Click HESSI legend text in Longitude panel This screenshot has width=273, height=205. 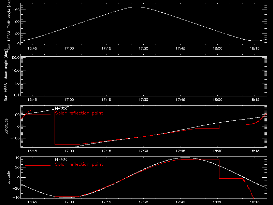coord(61,109)
